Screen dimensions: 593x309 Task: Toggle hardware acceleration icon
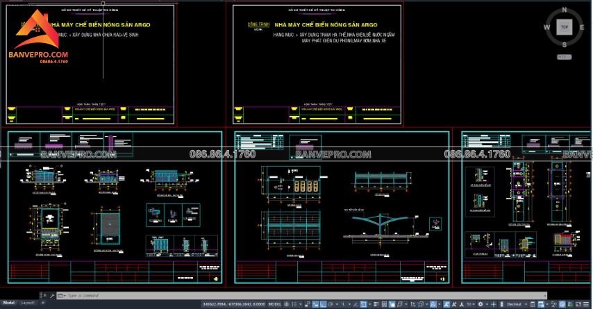pos(562,304)
